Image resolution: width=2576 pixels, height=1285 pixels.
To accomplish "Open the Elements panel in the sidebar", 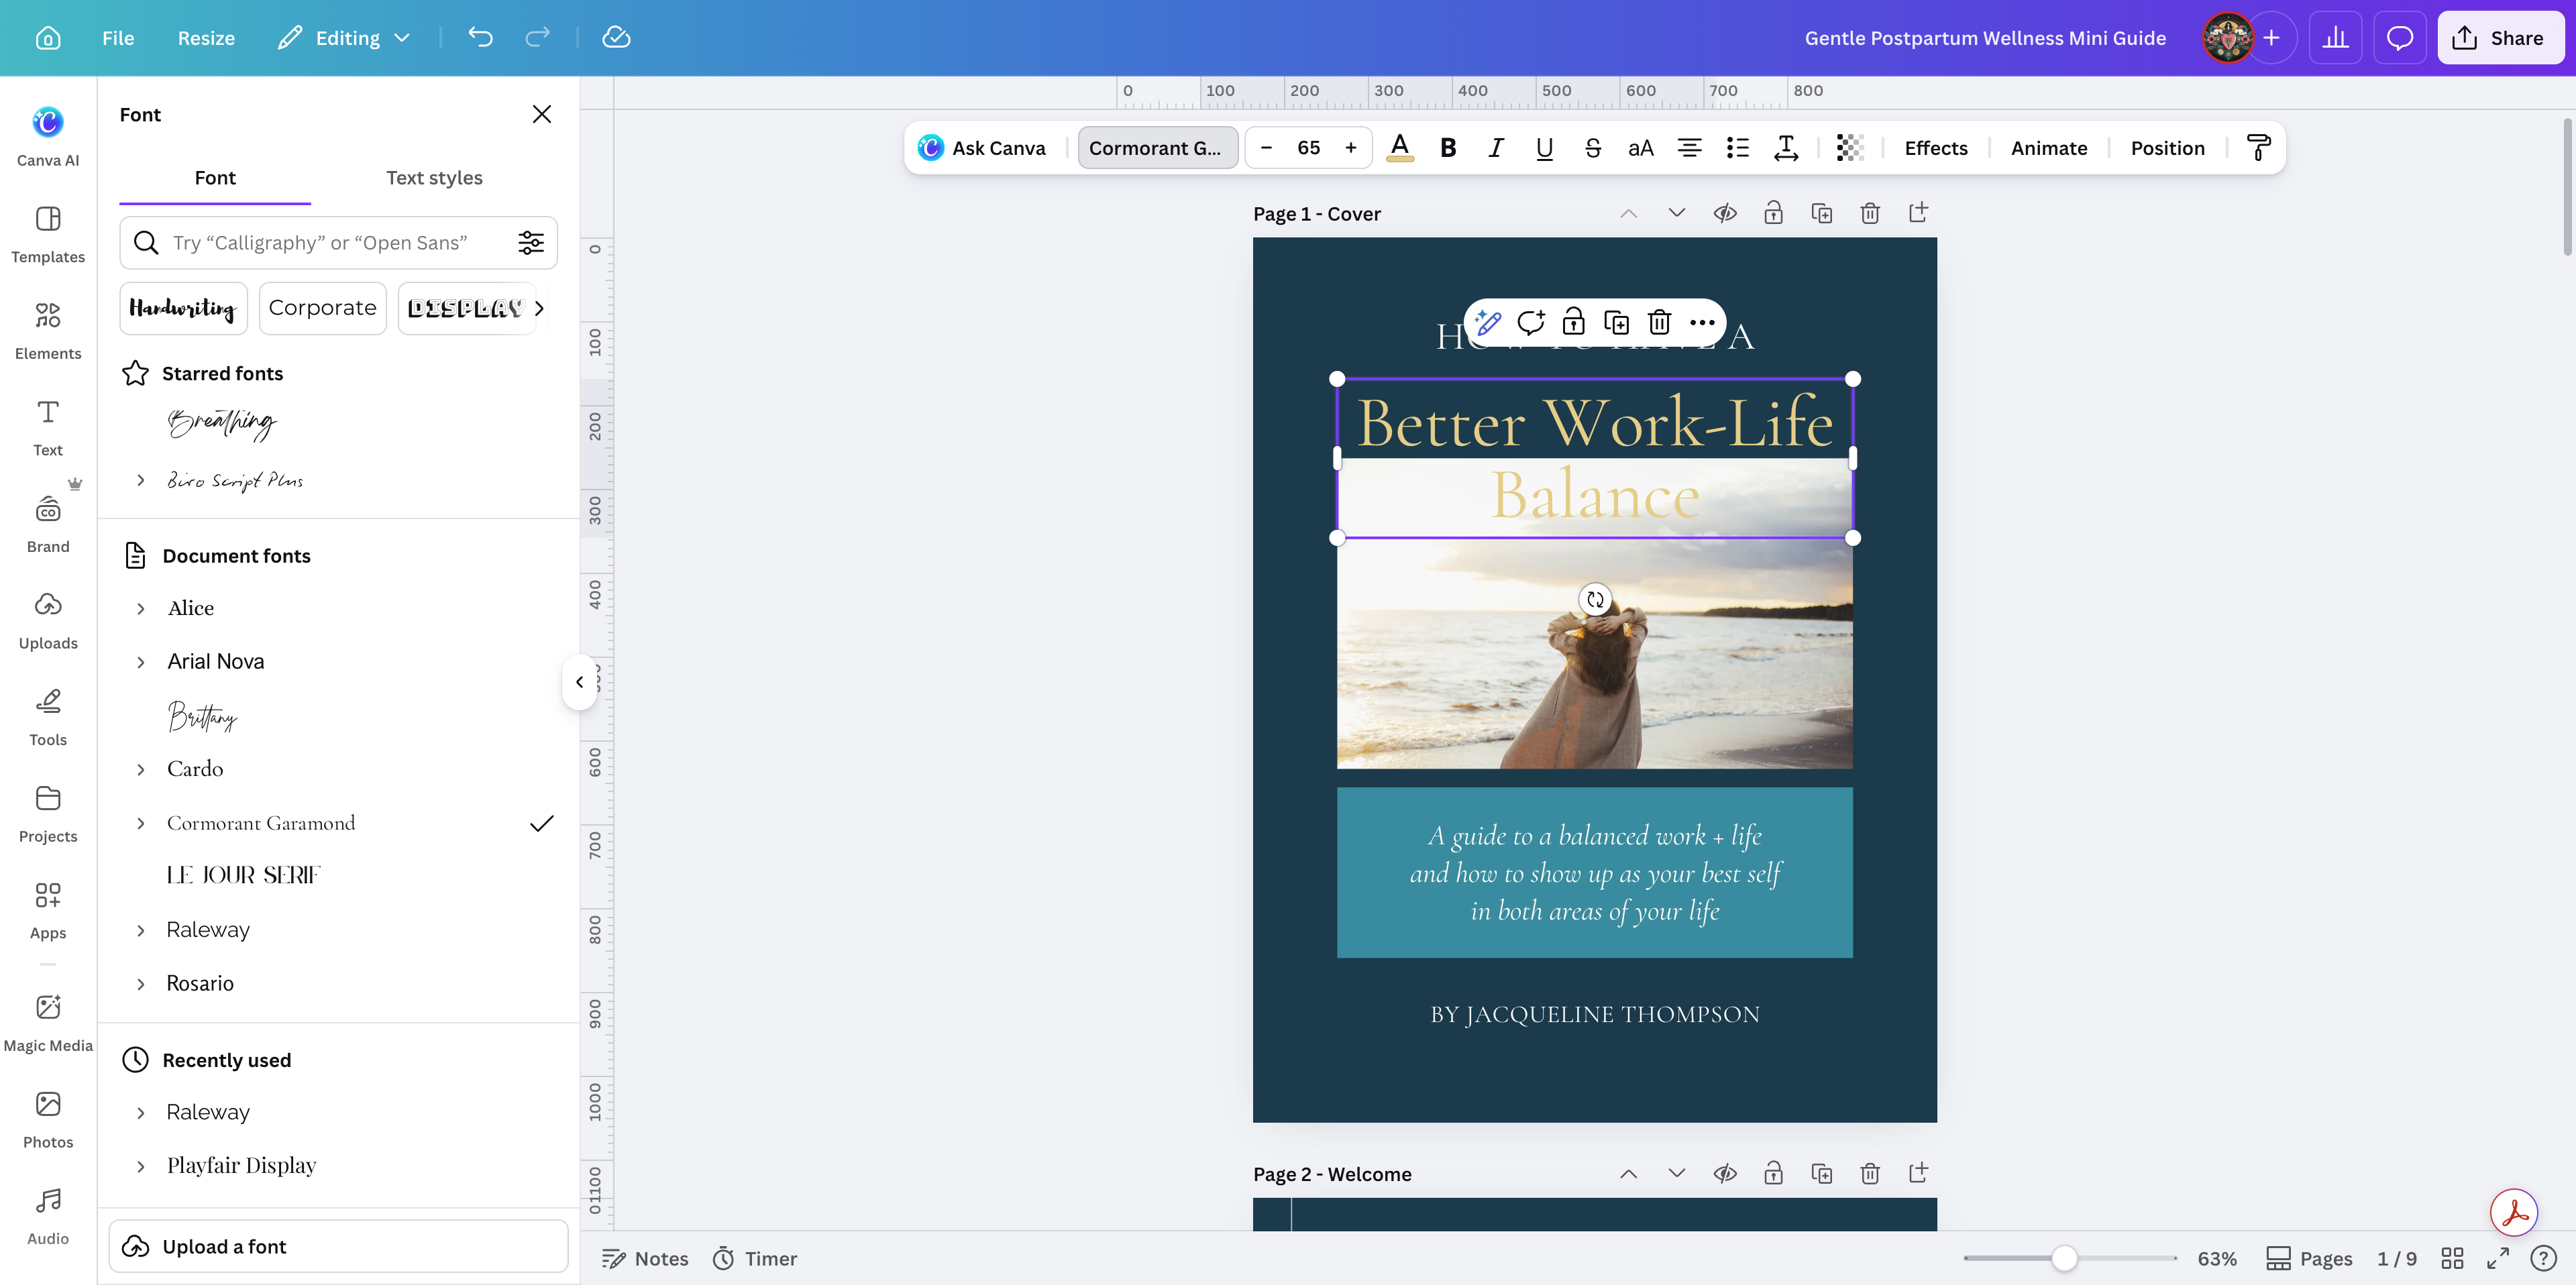I will coord(48,331).
